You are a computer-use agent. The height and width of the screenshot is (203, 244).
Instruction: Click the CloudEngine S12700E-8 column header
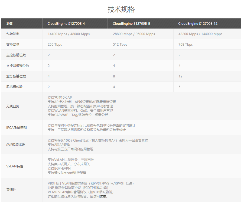(x=131, y=24)
